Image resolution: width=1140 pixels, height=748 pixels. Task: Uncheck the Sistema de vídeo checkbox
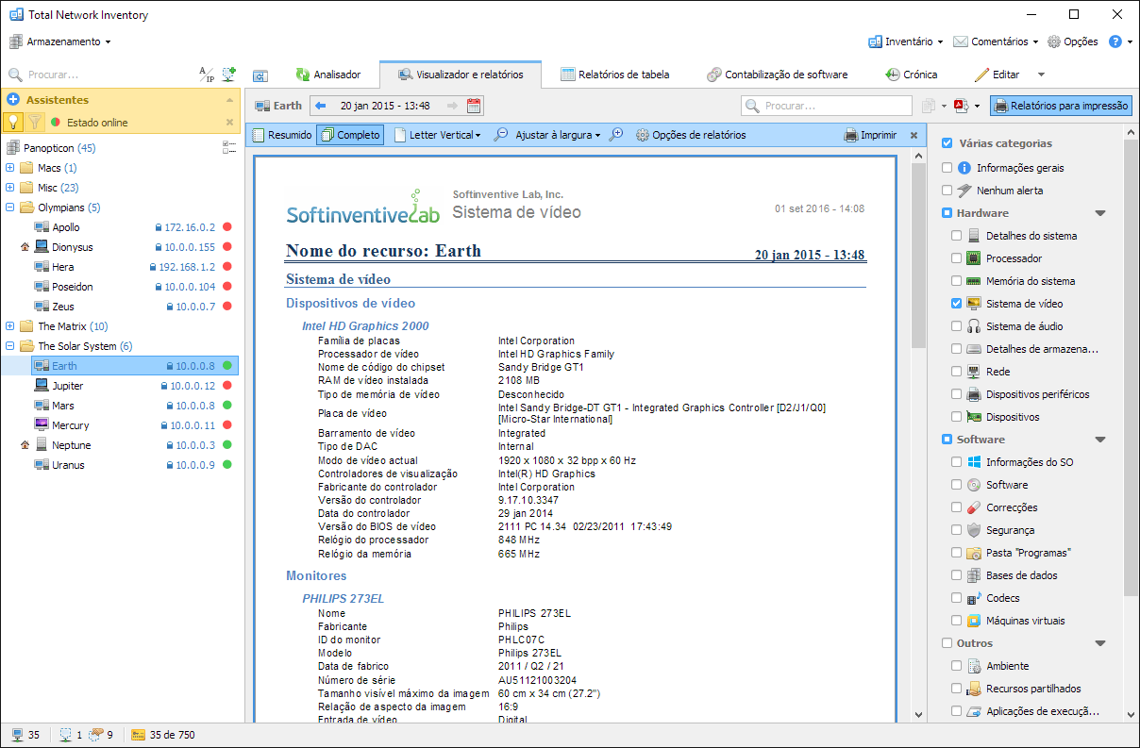coord(957,304)
